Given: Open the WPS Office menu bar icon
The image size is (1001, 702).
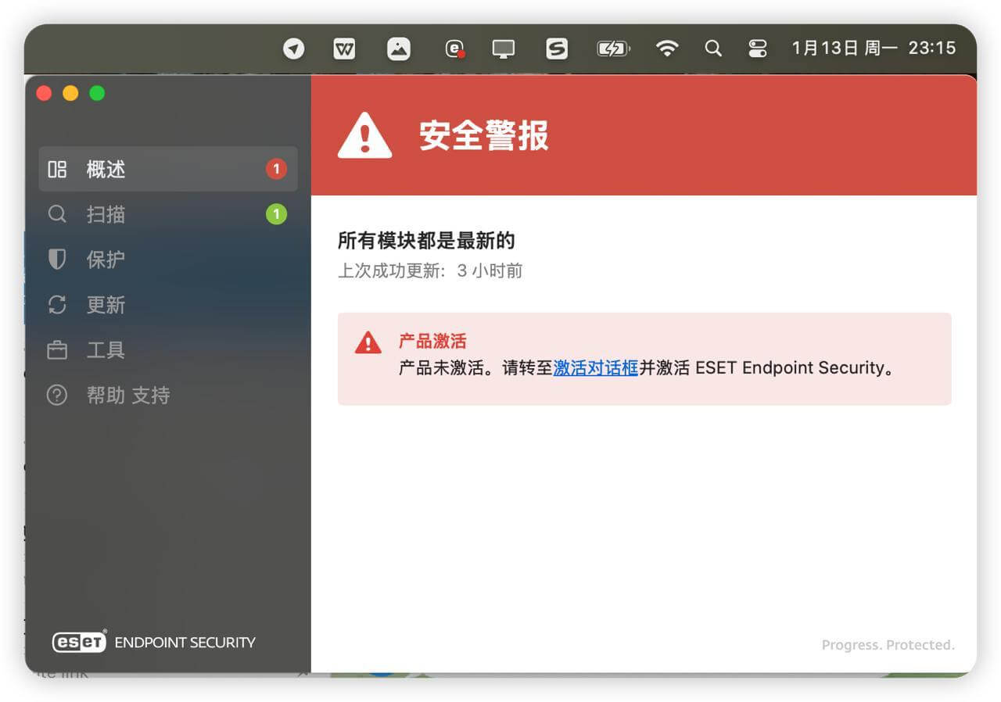Looking at the screenshot, I should click(344, 48).
